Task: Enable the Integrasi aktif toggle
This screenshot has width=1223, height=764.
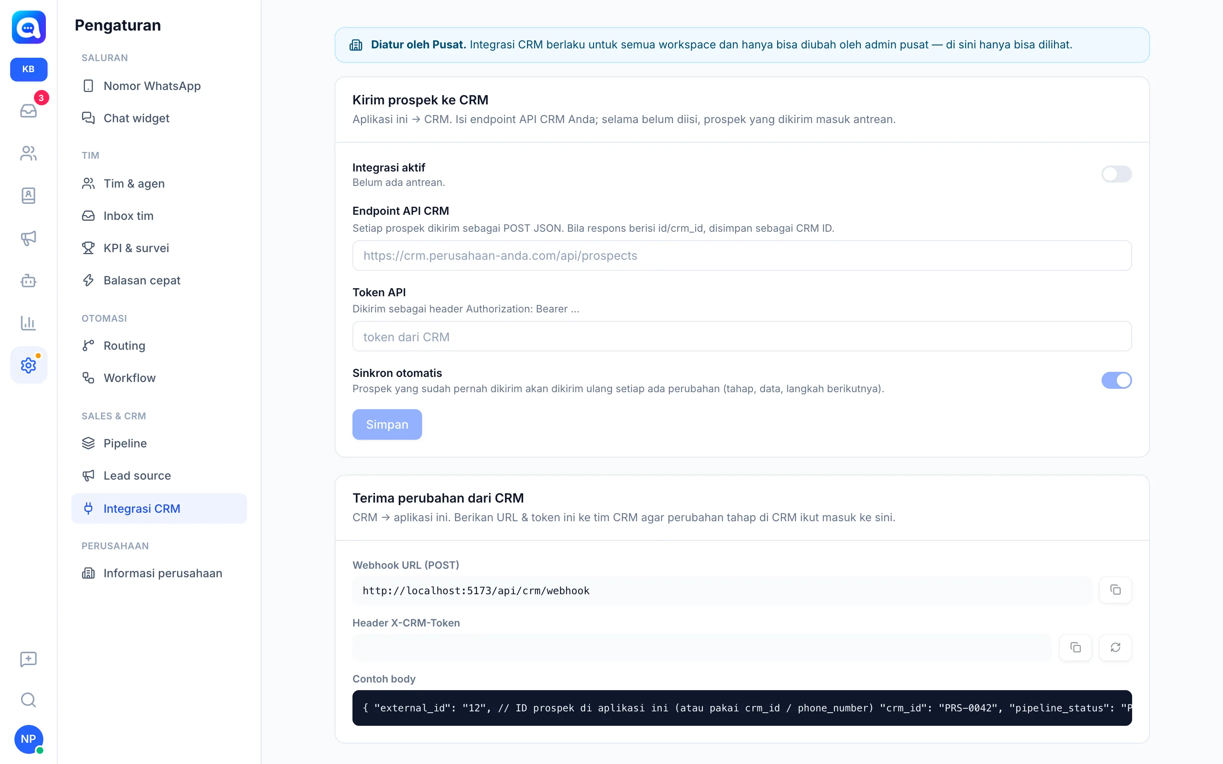Action: (1116, 174)
